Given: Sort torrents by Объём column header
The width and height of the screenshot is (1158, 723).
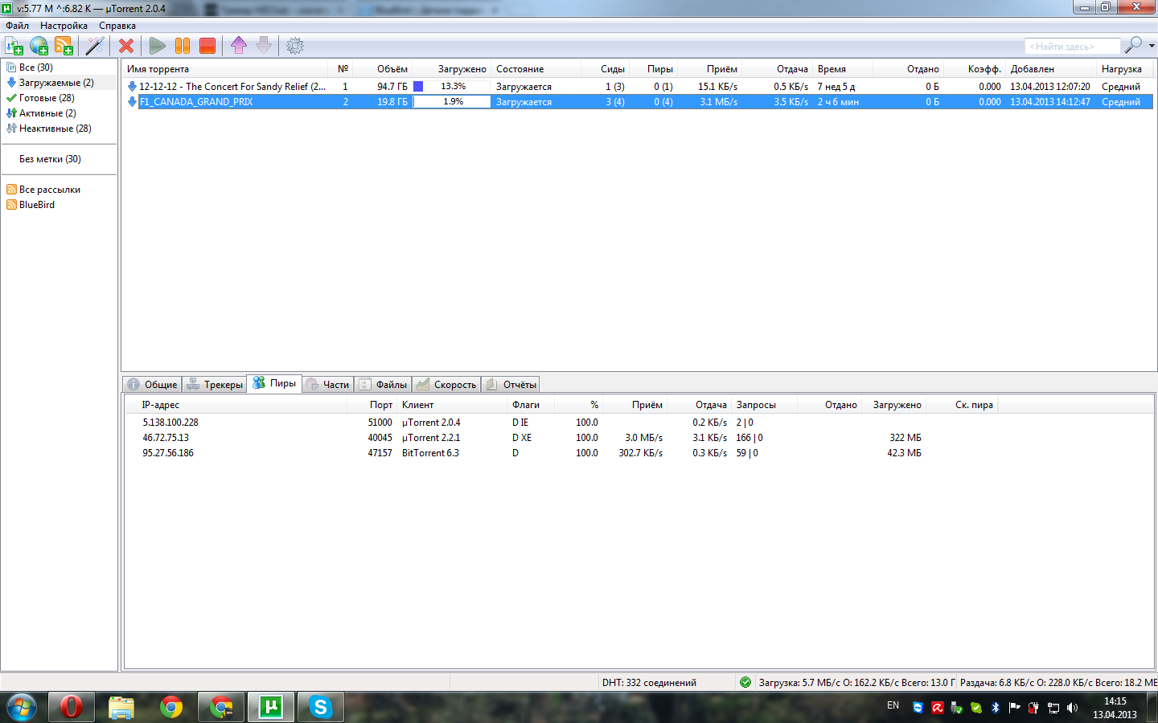Looking at the screenshot, I should [x=384, y=69].
